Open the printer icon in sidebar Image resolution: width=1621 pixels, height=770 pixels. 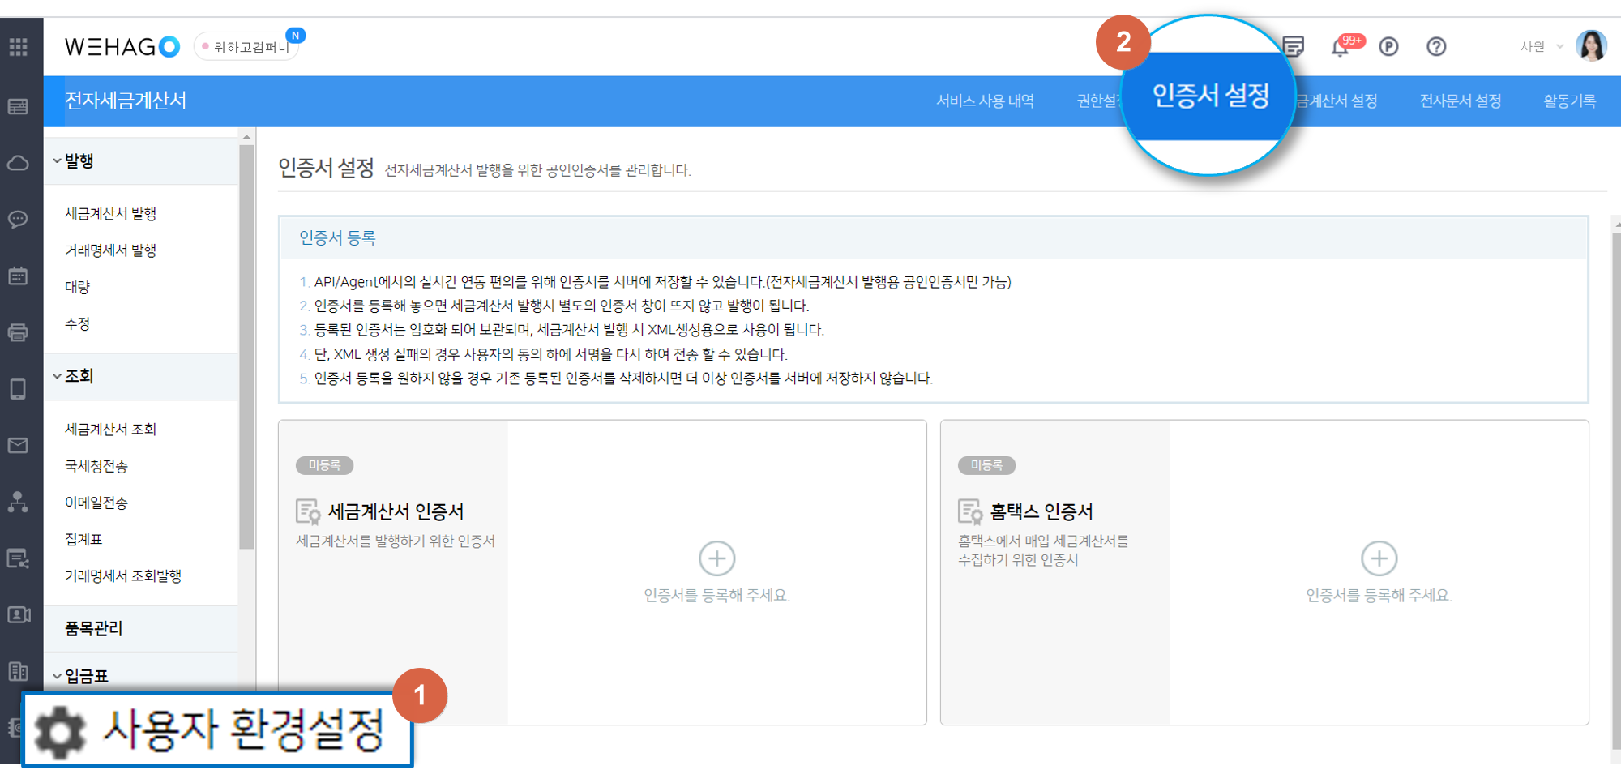click(x=18, y=332)
